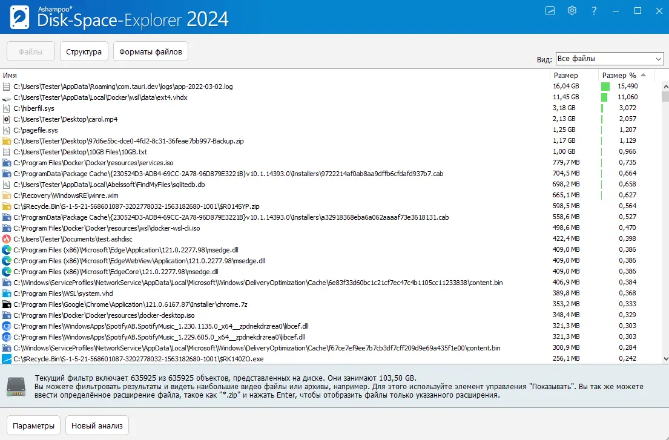Viewport: 669px width, 440px height.
Task: Toggle the skin/theme icon in title bar
Action: pos(550,11)
